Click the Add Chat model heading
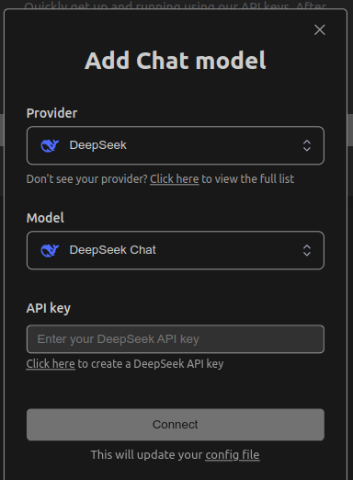Image resolution: width=353 pixels, height=480 pixels. (x=176, y=61)
